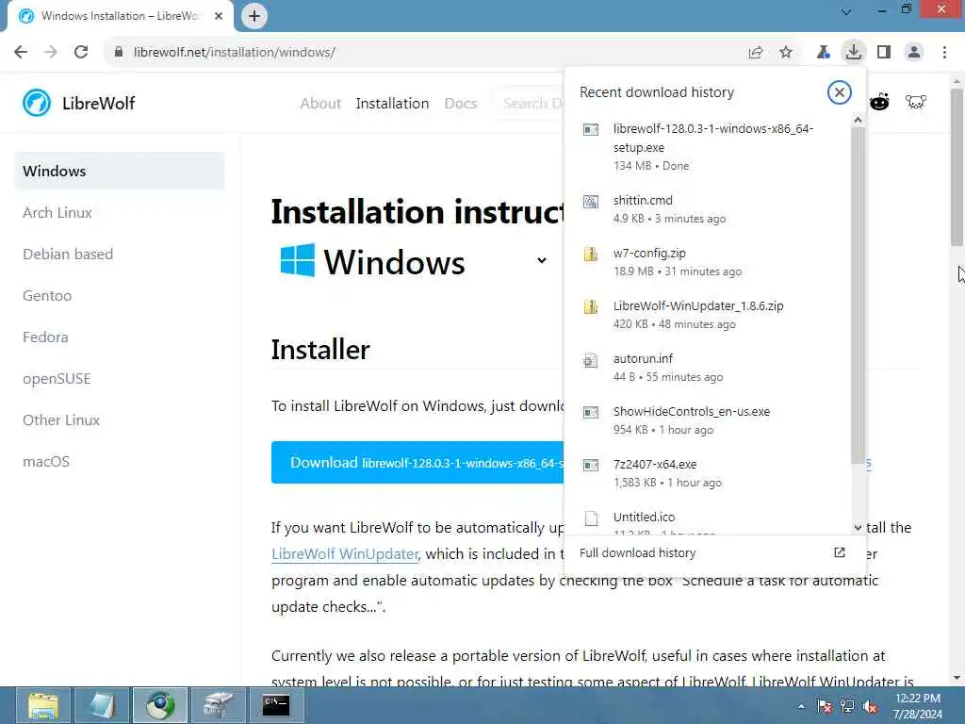Select Fedora in the sidebar
This screenshot has height=724, width=965.
[x=45, y=337]
